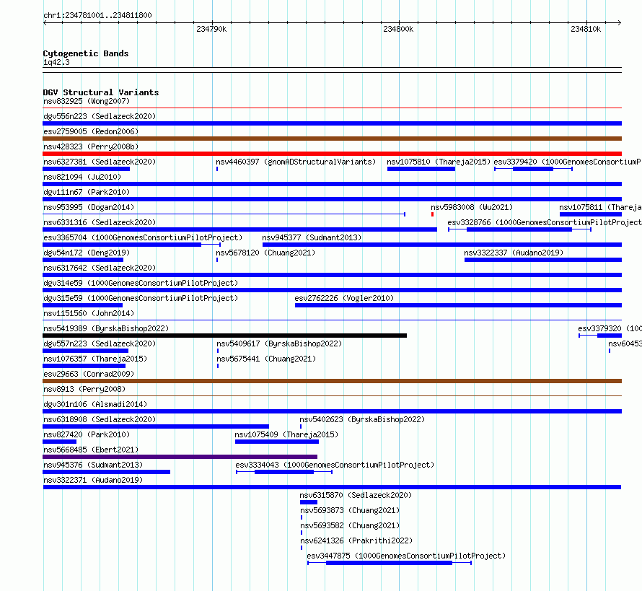Open nsv6241326 (Prakrithi2022) variant
This screenshot has width=642, height=591.
point(302,548)
